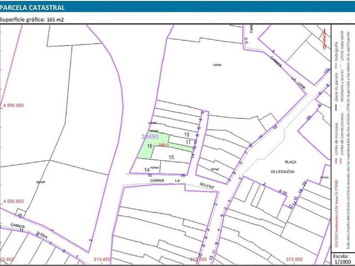The image size is (355, 266).
Task: Click the 313.450 easting coordinate label
Action: [102, 259]
